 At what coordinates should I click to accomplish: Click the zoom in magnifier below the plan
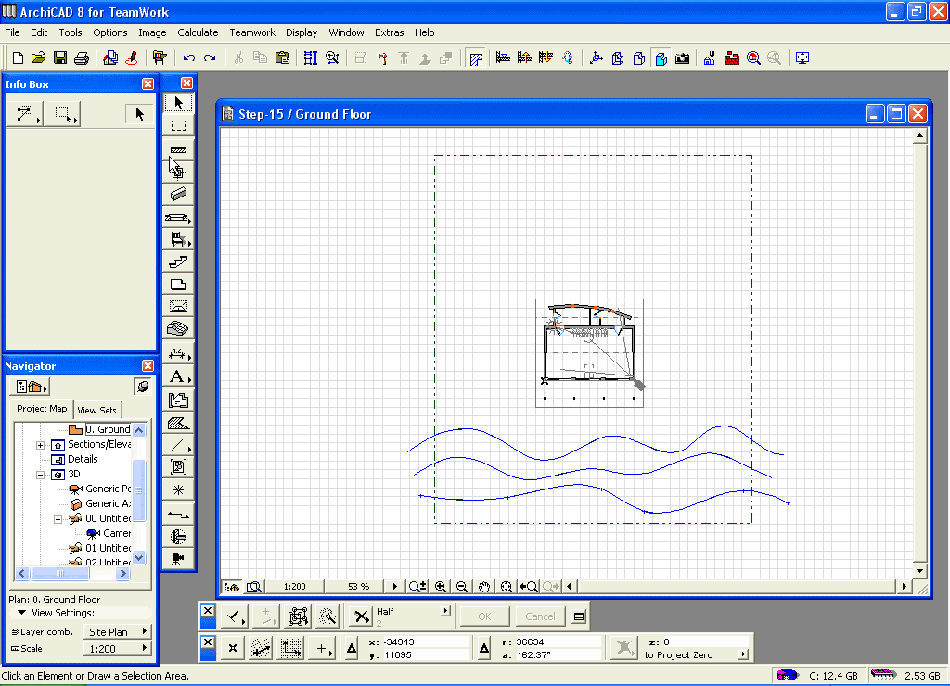[441, 587]
